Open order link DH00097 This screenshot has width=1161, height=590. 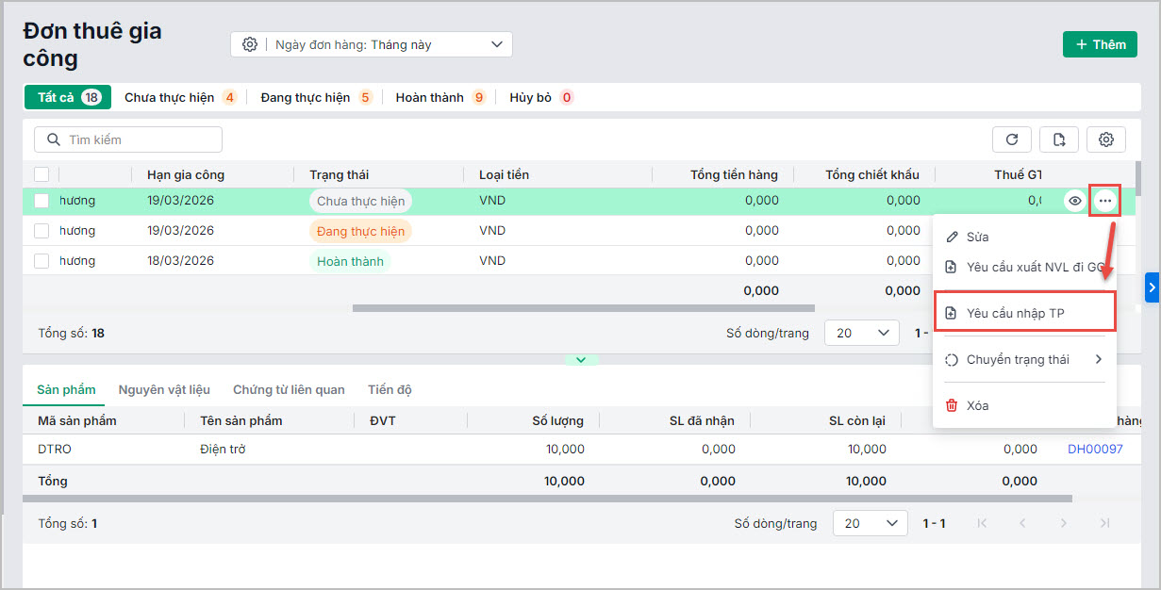coord(1095,450)
